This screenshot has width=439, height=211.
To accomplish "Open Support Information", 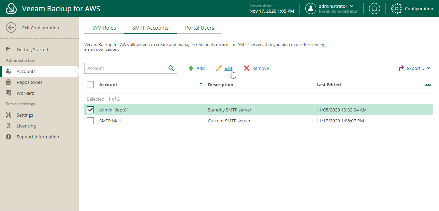I will (38, 136).
